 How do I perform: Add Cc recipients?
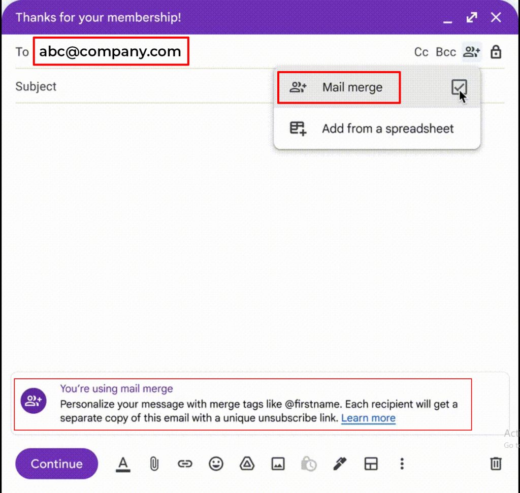[x=421, y=51]
